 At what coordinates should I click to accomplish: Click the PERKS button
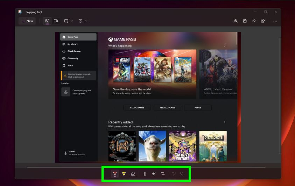pyautogui.click(x=198, y=108)
